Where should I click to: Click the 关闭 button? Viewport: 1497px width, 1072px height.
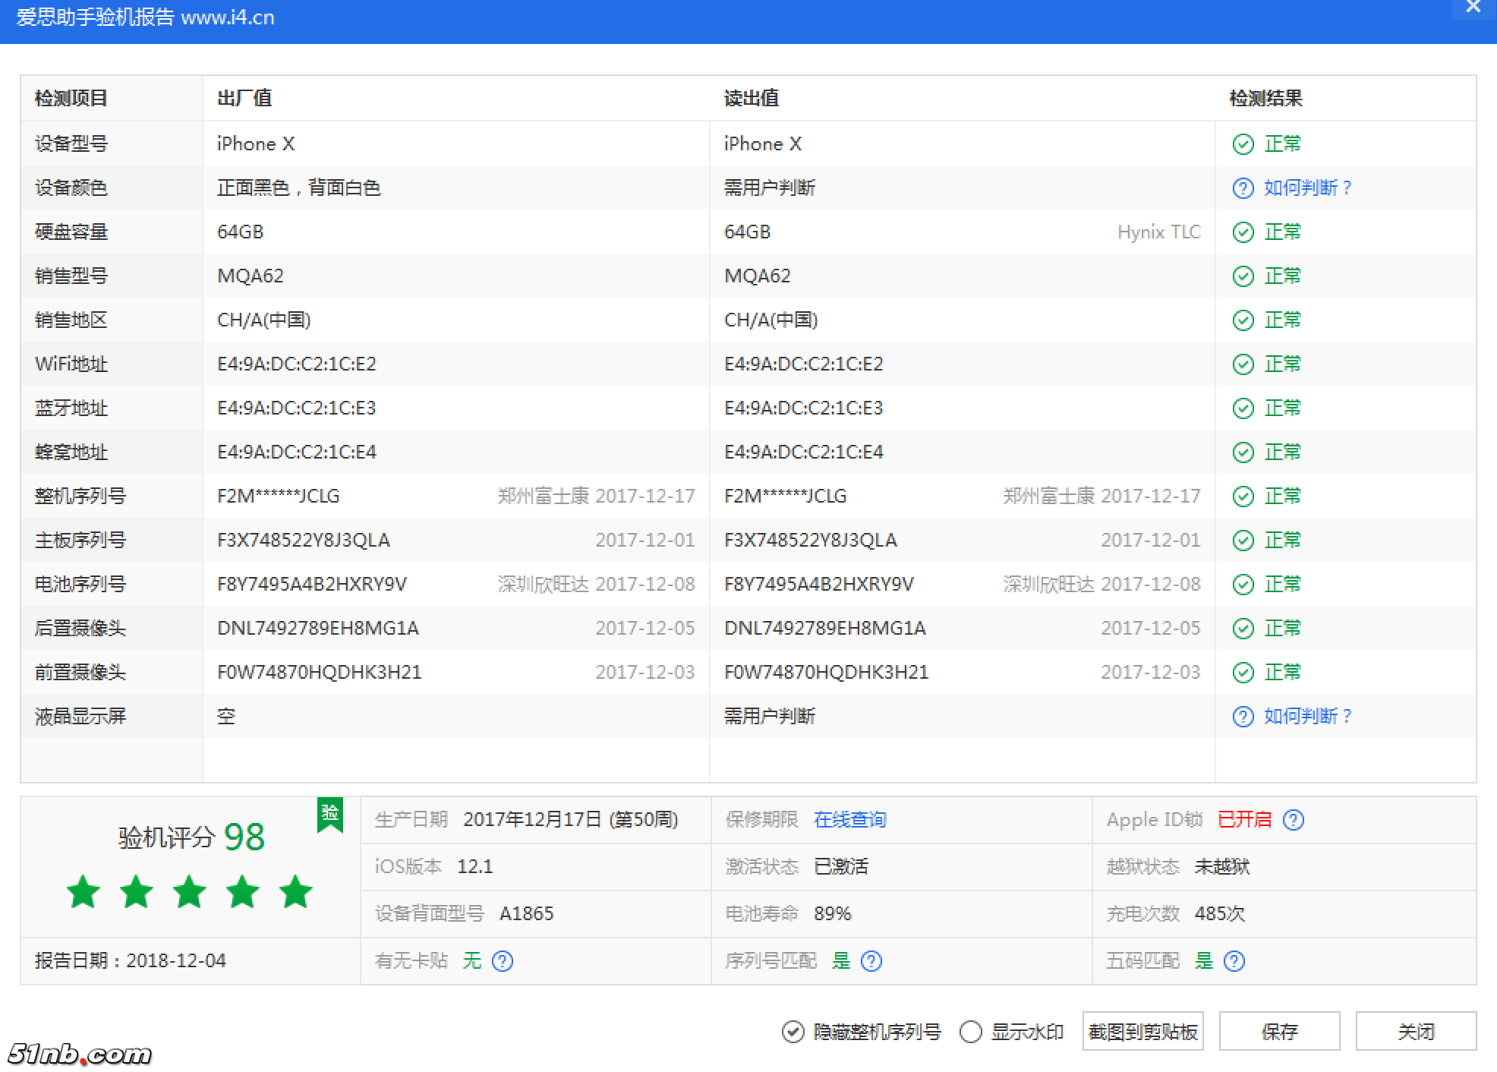(x=1418, y=1031)
